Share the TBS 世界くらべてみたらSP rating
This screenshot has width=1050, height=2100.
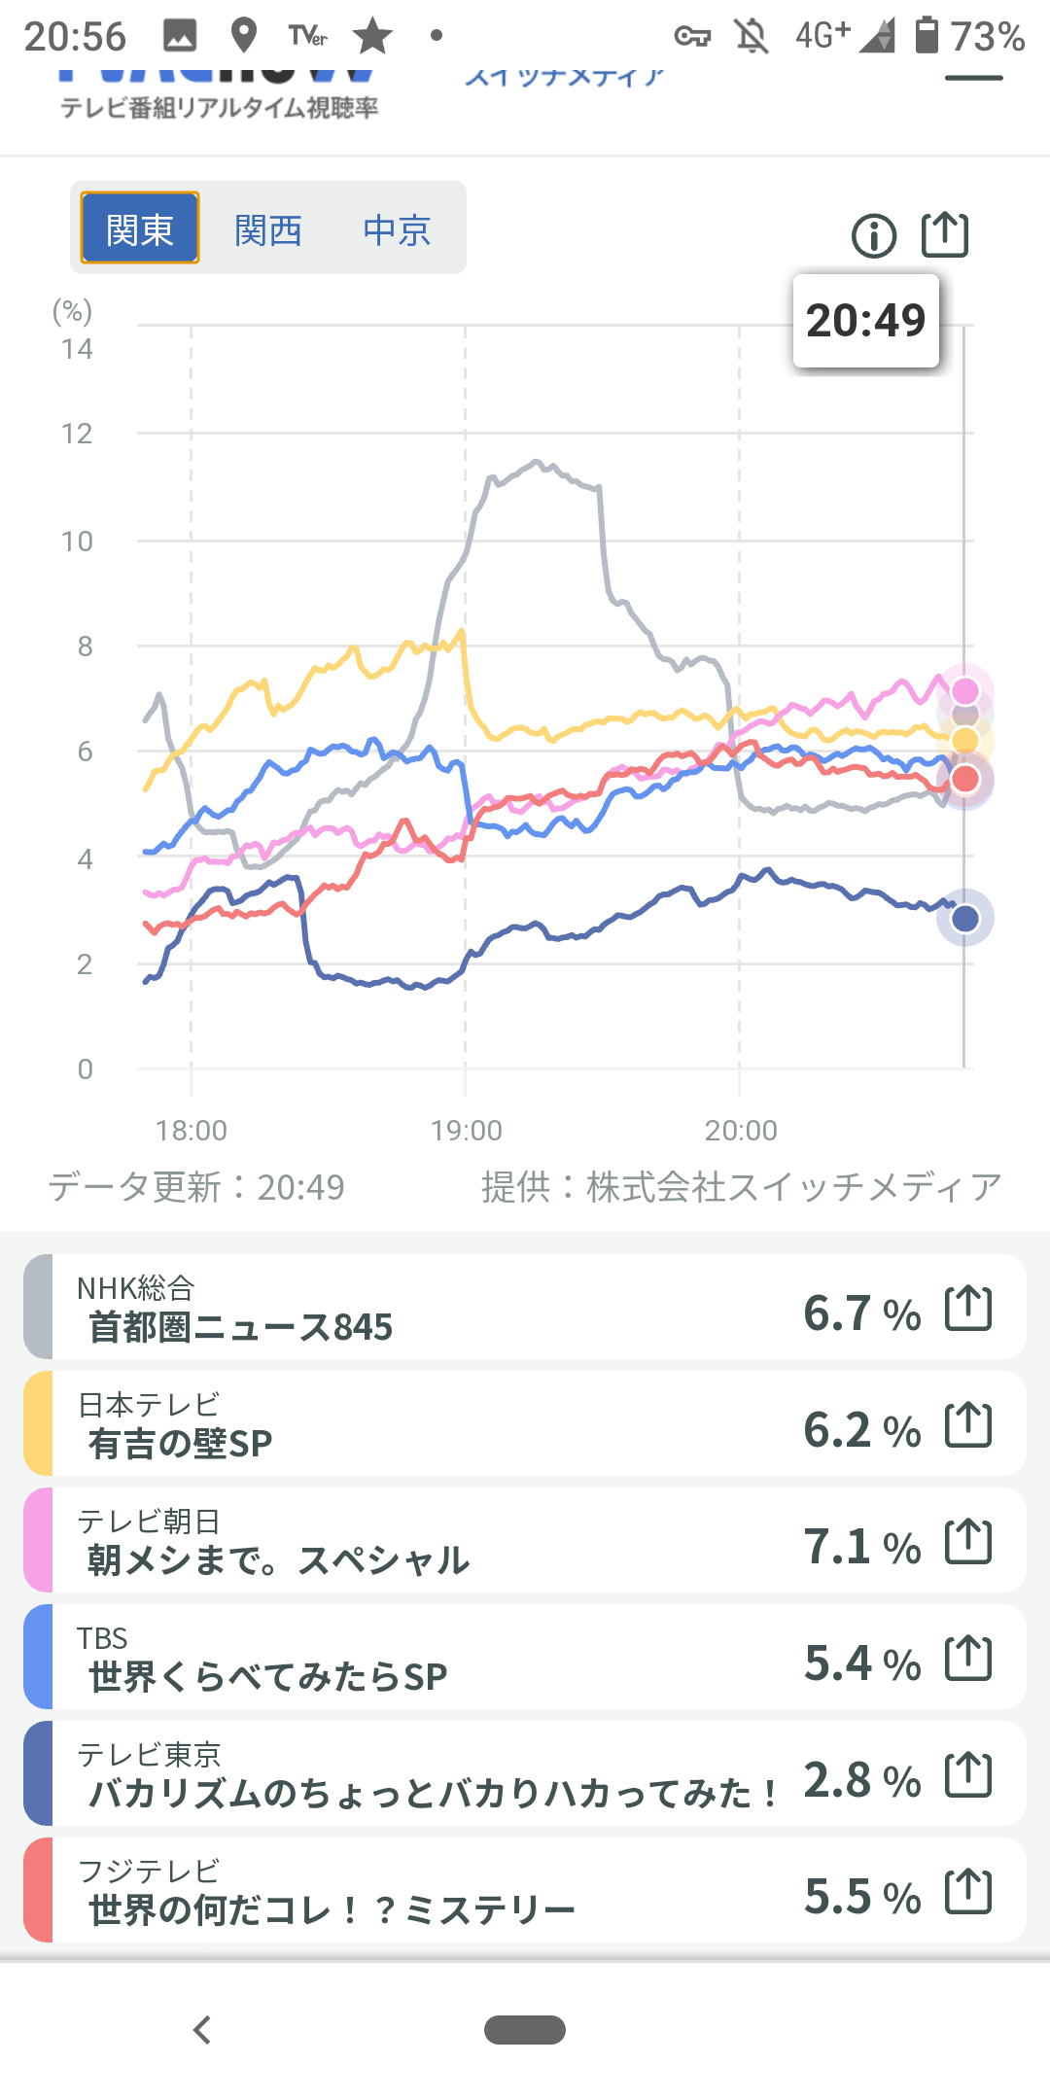click(968, 1659)
